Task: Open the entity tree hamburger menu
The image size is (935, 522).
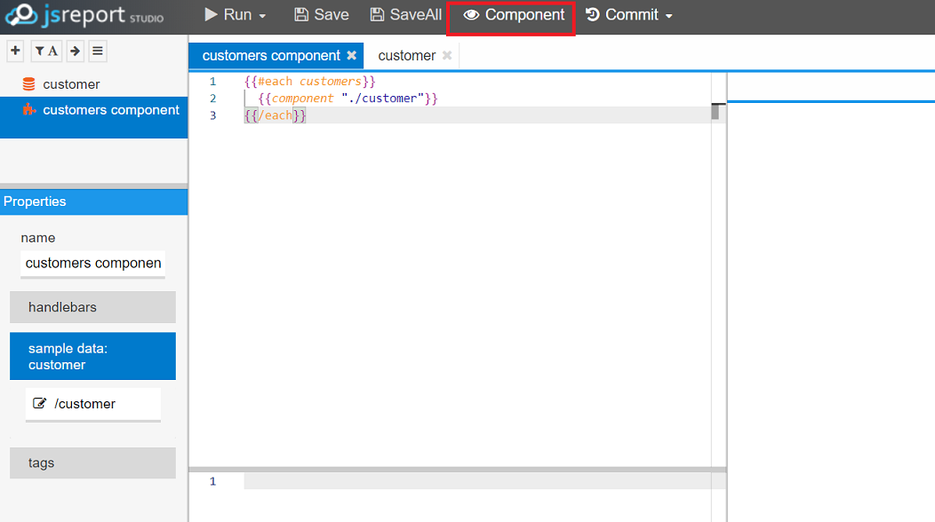Action: [98, 51]
